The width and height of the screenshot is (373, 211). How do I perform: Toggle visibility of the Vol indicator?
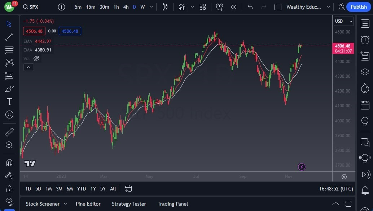pyautogui.click(x=36, y=58)
